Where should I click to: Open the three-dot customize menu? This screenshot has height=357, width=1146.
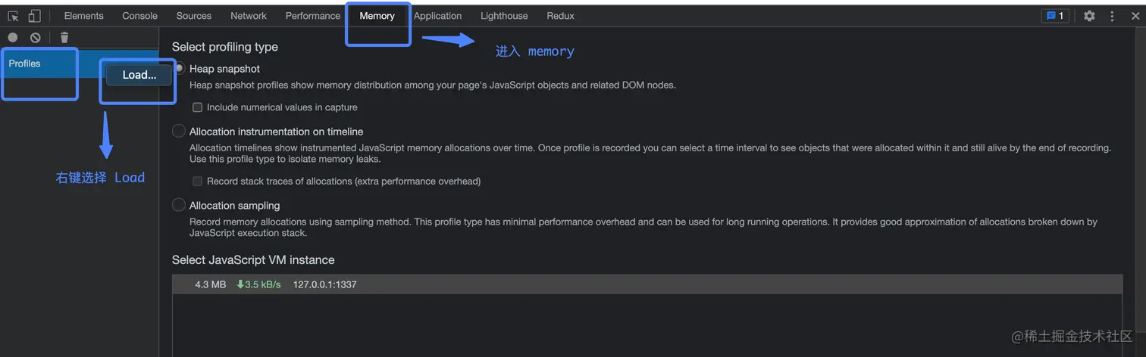[x=1113, y=16]
